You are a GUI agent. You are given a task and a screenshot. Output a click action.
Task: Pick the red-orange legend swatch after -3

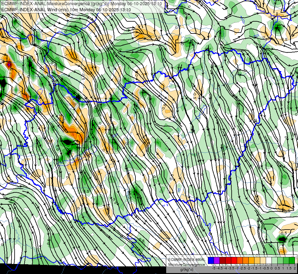(240, 261)
